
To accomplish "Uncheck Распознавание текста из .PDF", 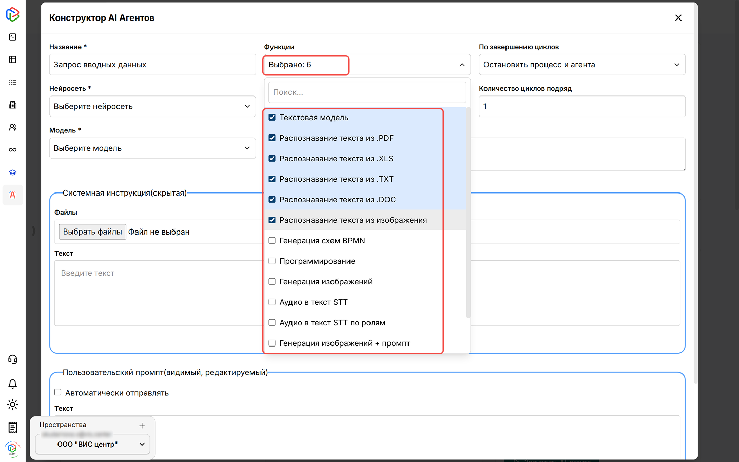I will click(272, 138).
